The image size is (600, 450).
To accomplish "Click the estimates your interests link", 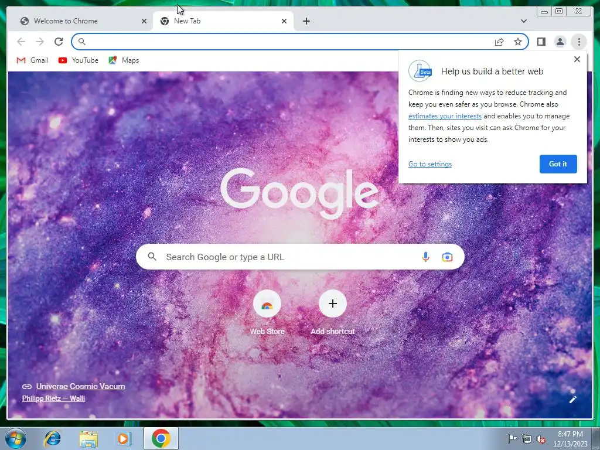I will tap(445, 116).
